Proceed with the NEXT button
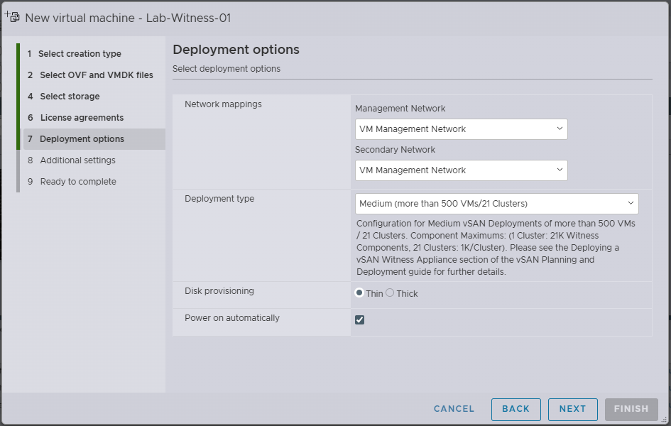 (x=572, y=409)
